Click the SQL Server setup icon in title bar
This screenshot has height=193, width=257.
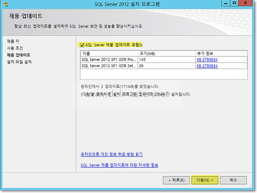(x=6, y=4)
